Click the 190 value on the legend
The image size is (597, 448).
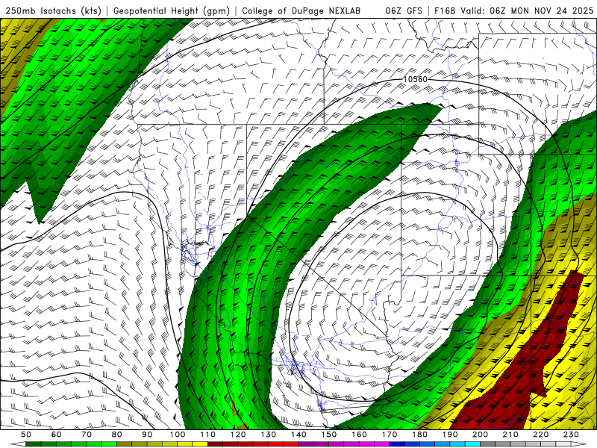click(451, 435)
